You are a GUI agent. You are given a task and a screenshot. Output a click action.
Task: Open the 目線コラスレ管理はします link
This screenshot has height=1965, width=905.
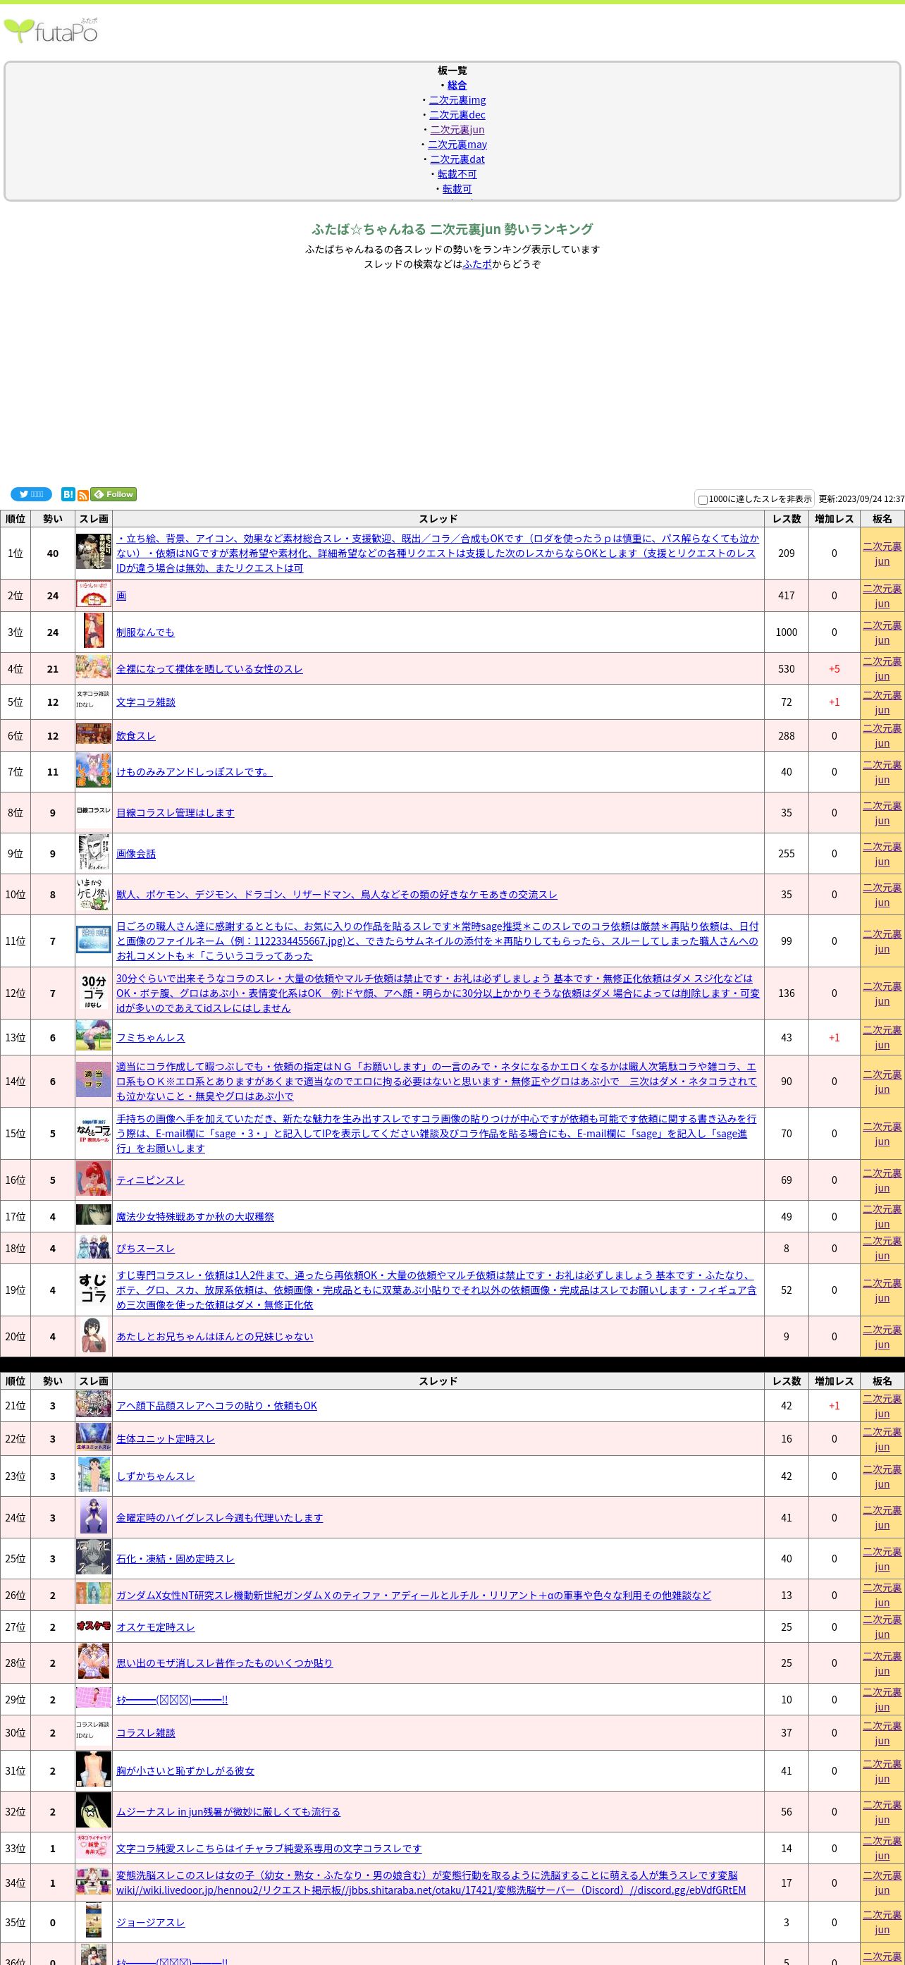click(x=176, y=813)
